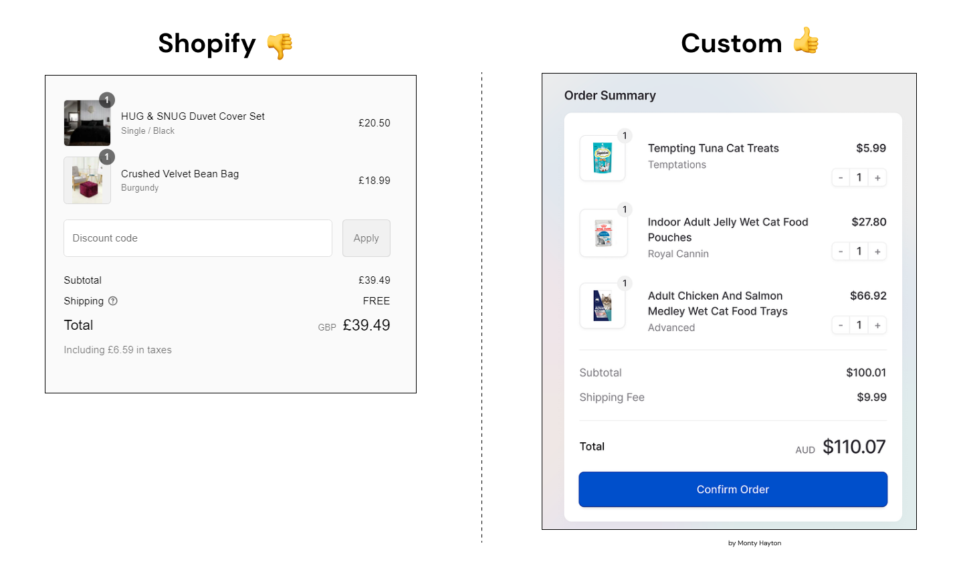Click the quantity badge on the bean bag thumbnail
Viewport: 963px width, 566px height.
[107, 157]
